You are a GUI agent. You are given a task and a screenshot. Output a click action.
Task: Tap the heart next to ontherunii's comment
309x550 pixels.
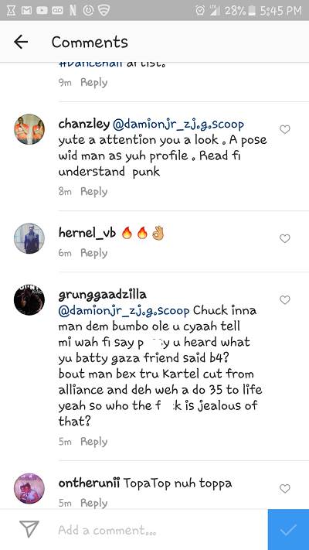pos(285,488)
